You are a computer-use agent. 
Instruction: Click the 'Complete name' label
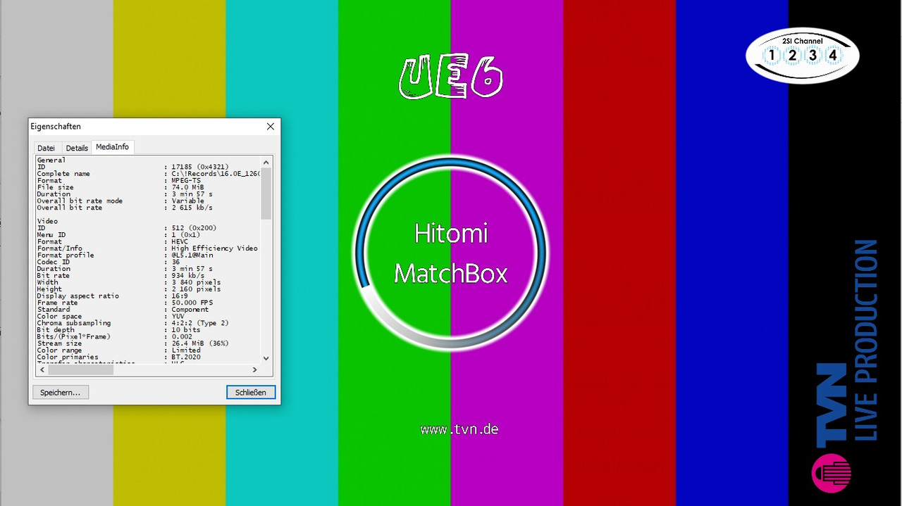click(x=63, y=174)
